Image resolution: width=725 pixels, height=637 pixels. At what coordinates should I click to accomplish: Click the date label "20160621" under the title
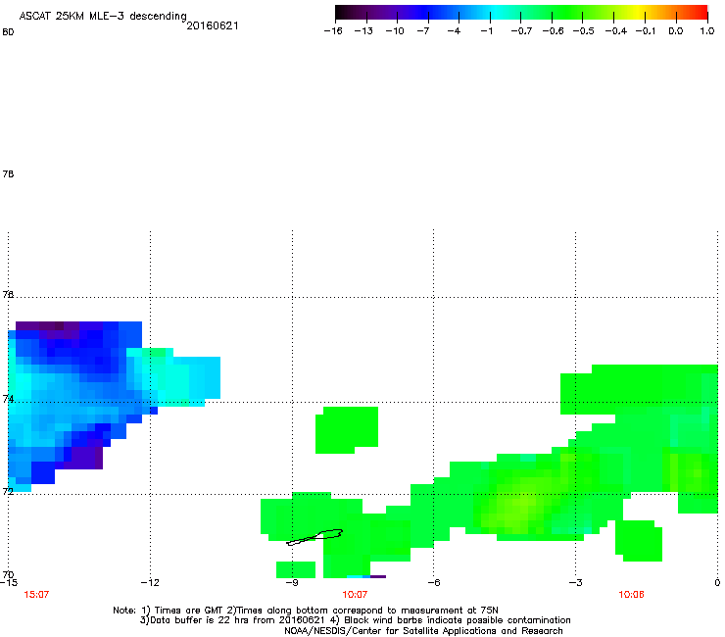click(213, 25)
